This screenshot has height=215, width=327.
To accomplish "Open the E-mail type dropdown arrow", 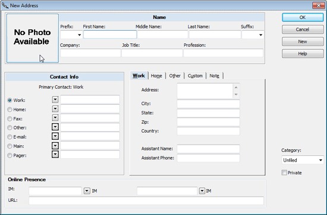I will click(55, 136).
